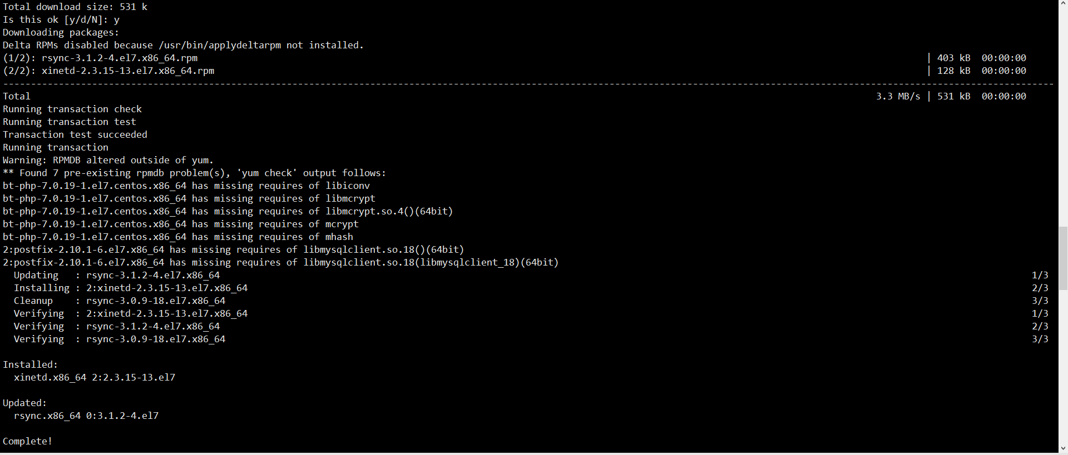1068x455 pixels.
Task: Click the scrollbar down arrow
Action: click(1063, 448)
